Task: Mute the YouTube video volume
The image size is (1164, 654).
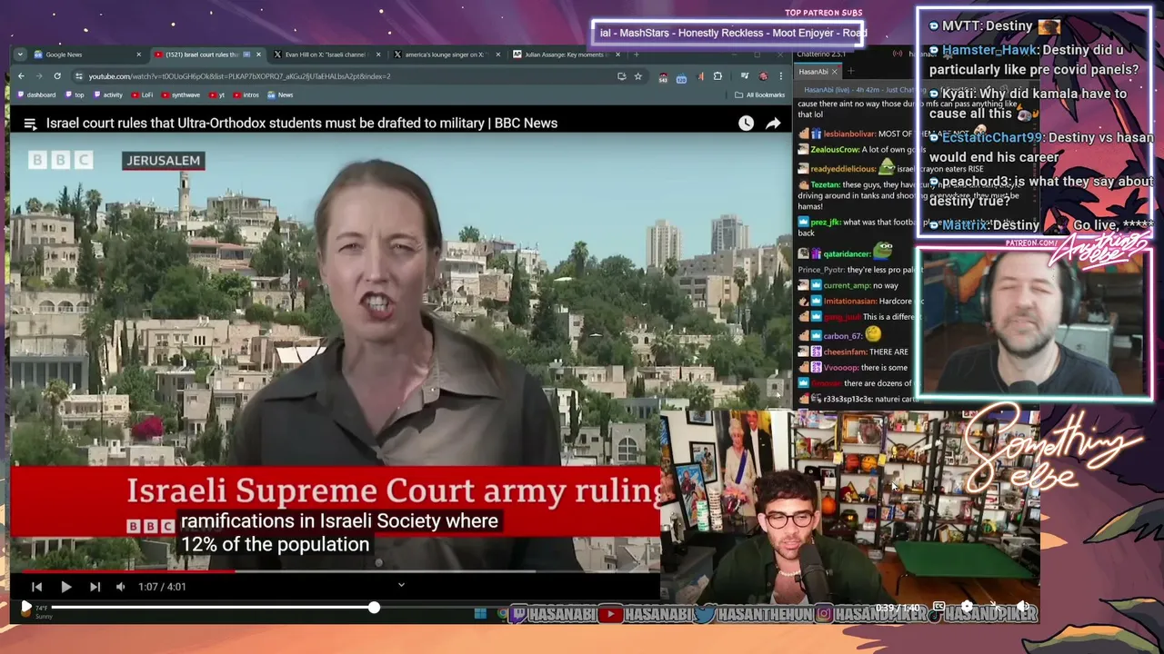Action: [x=120, y=587]
